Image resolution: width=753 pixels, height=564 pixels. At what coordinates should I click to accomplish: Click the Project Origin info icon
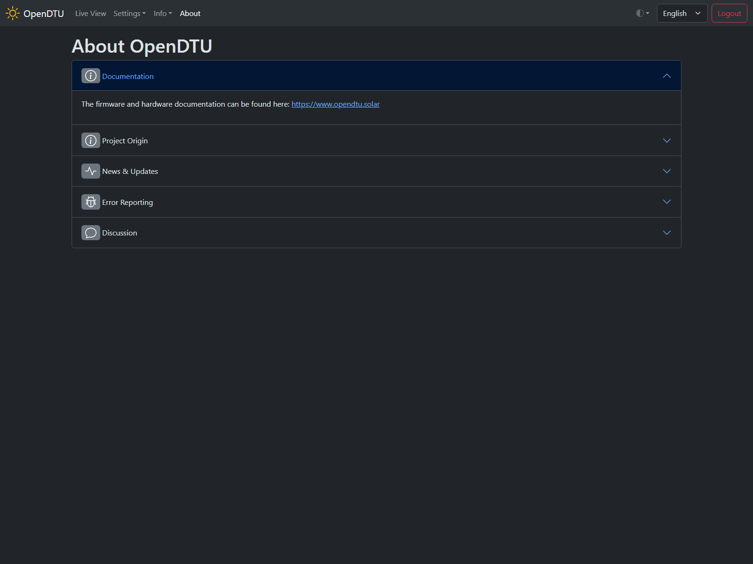click(x=91, y=141)
